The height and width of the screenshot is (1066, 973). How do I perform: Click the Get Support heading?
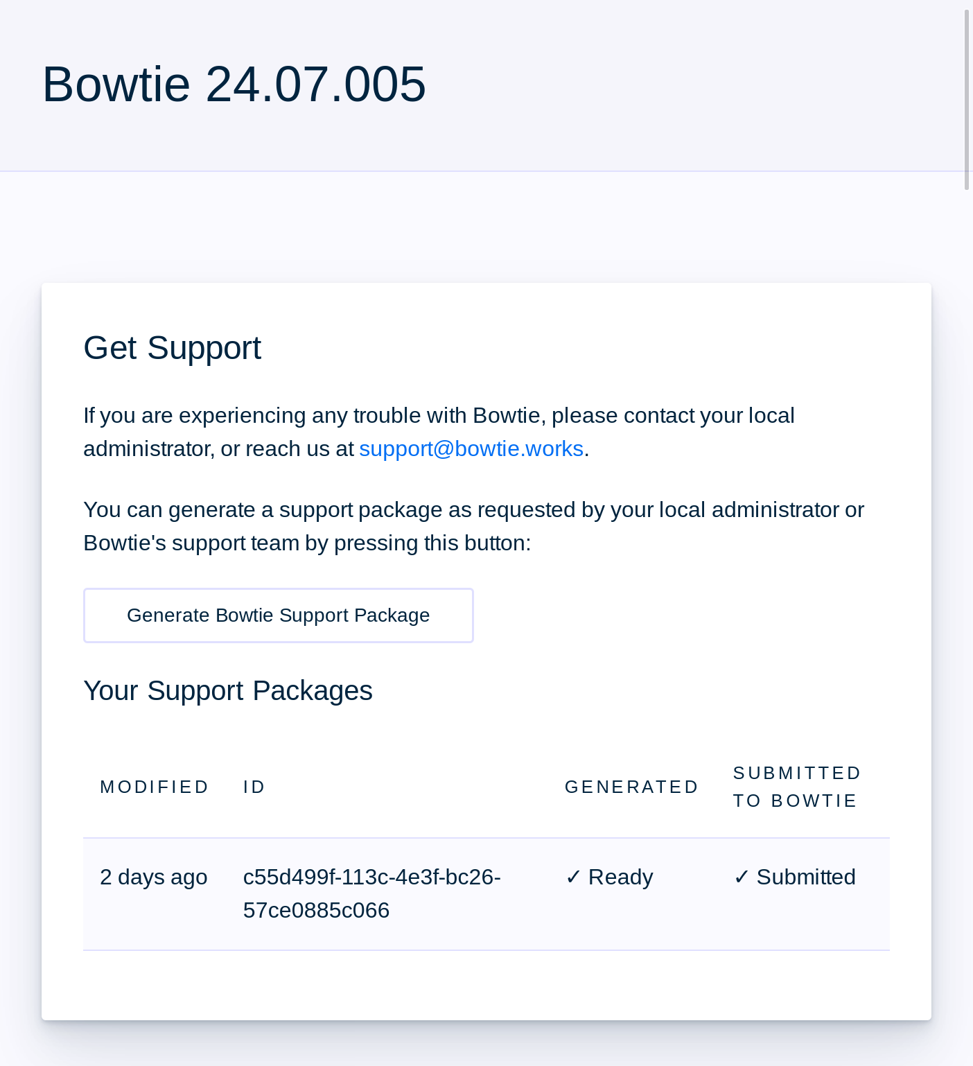[173, 348]
